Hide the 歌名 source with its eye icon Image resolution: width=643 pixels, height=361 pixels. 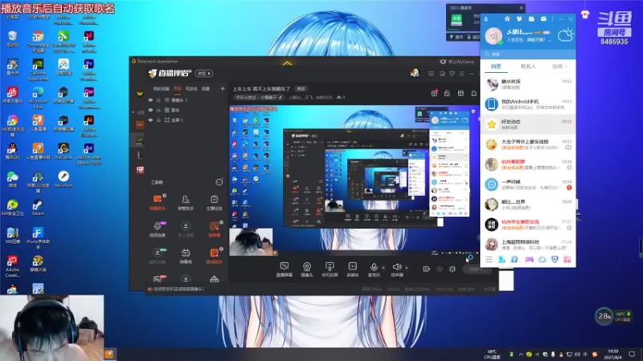(x=150, y=110)
